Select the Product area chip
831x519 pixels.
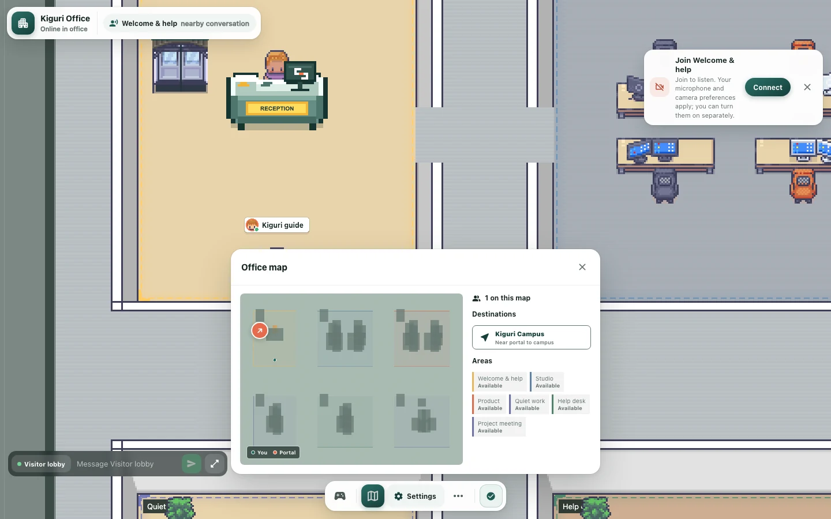489,404
